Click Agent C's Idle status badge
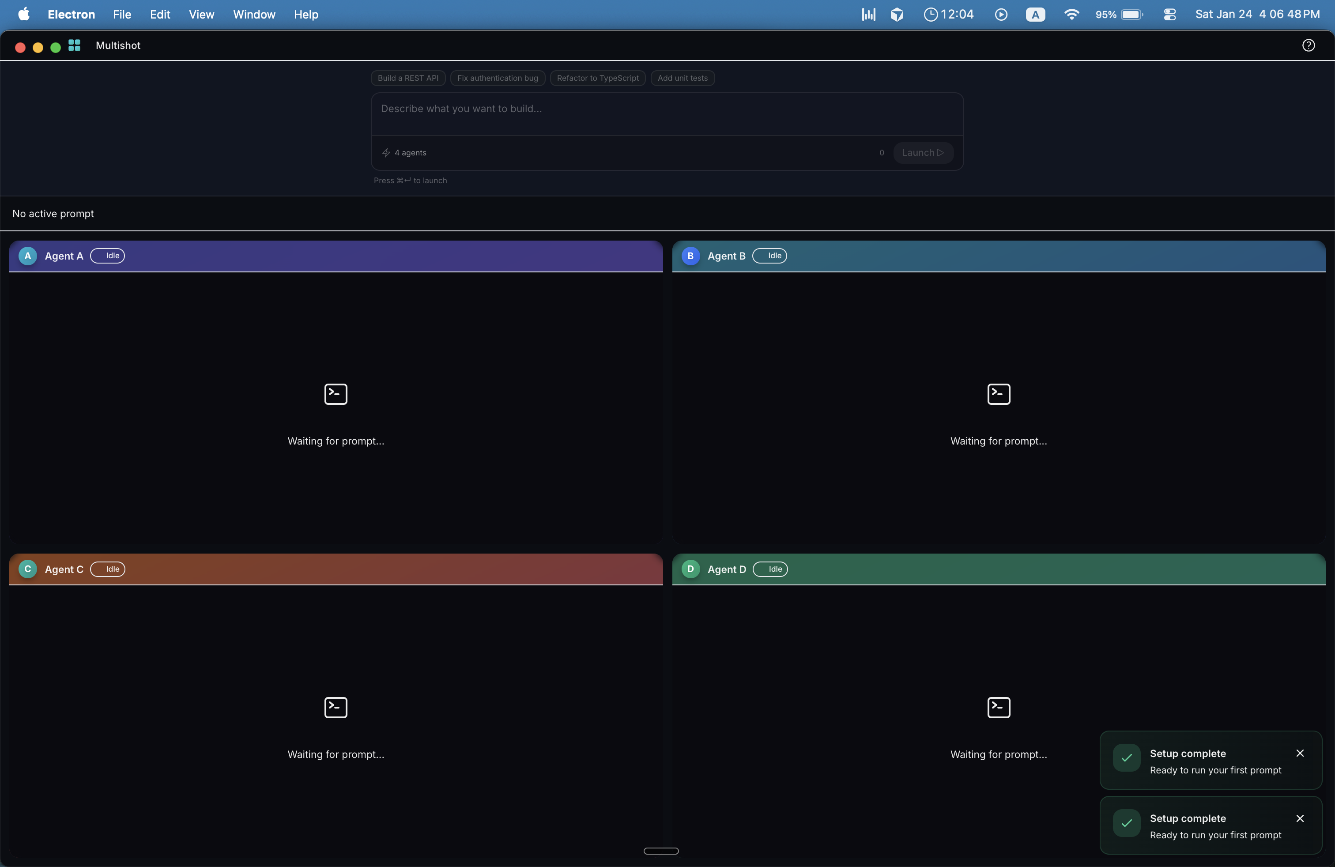 [108, 569]
